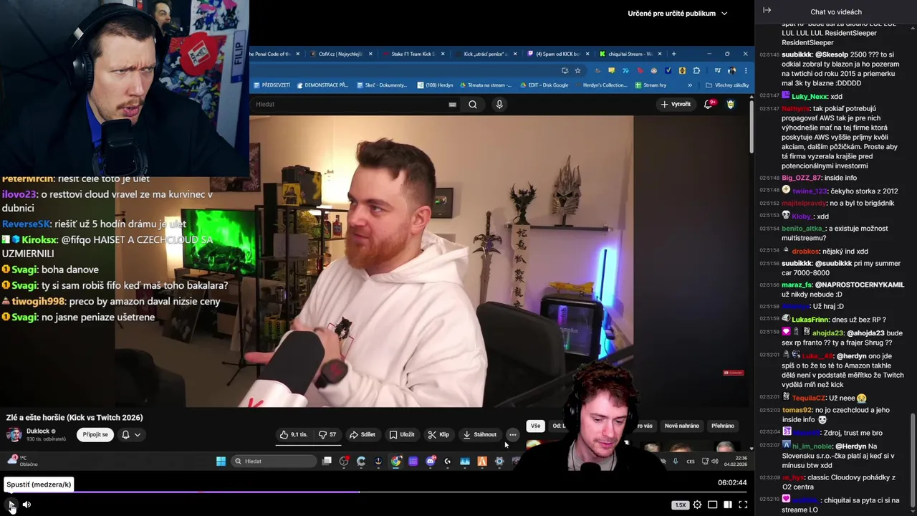Open the "Všechny záložky" bookmarks folder
Image resolution: width=917 pixels, height=516 pixels.
tap(727, 85)
